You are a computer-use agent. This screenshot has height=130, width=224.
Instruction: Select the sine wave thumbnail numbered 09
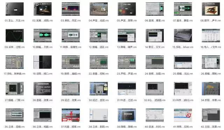pos(15,36)
